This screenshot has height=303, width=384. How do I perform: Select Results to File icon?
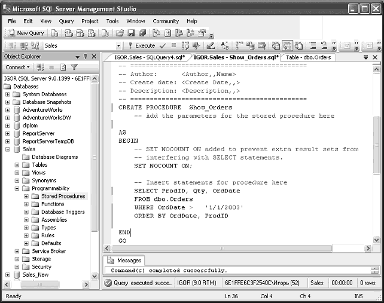298,46
